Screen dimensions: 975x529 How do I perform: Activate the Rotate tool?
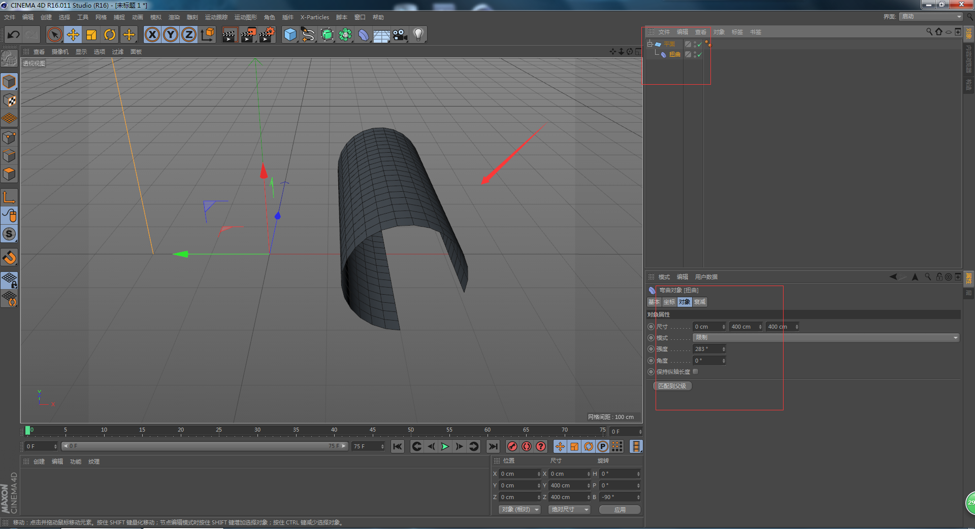click(110, 35)
